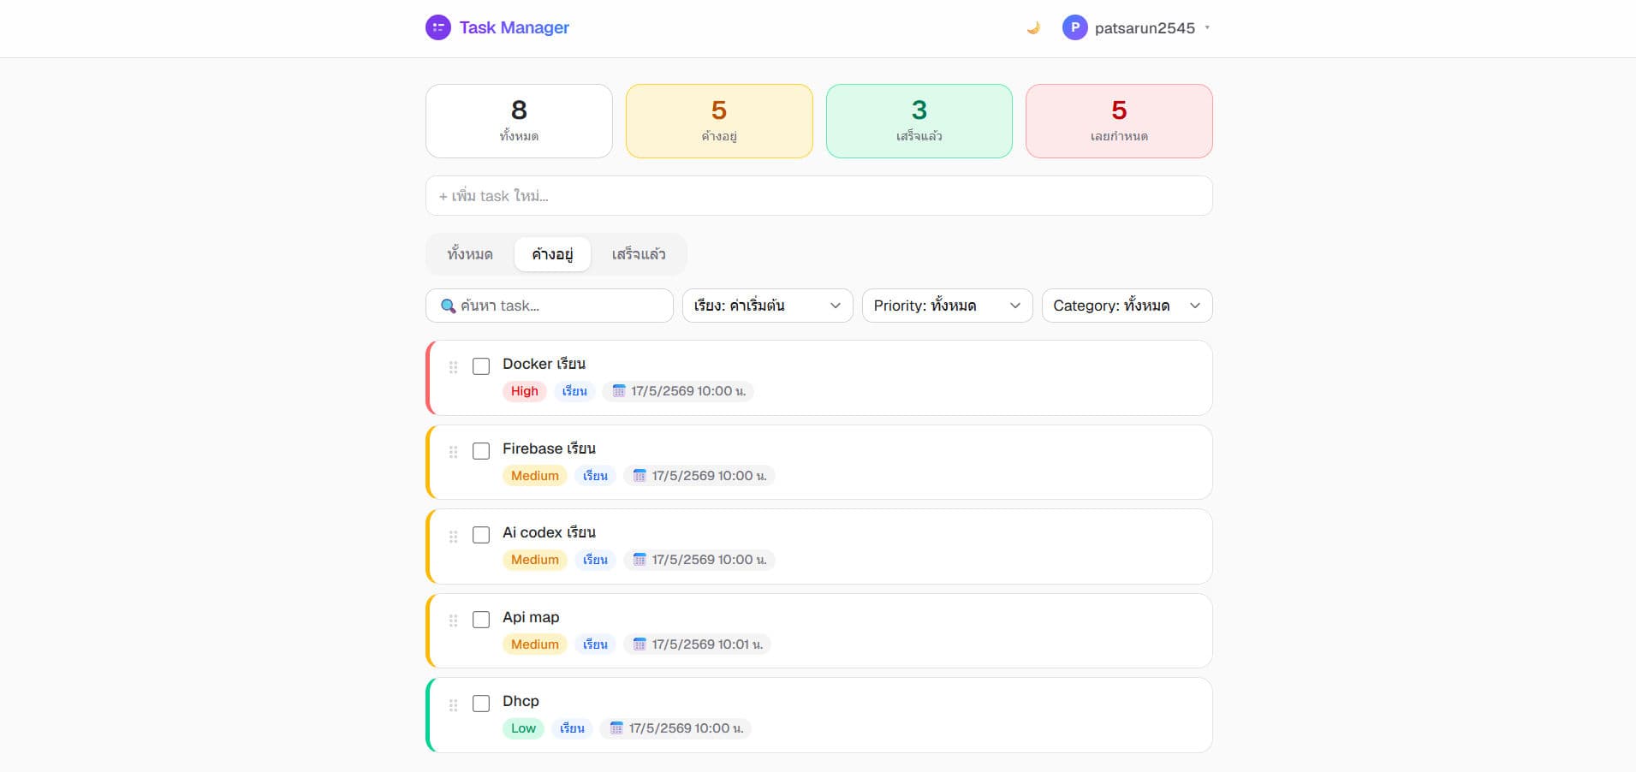Click the calendar icon on Api map
This screenshot has width=1636, height=772.
(x=639, y=644)
